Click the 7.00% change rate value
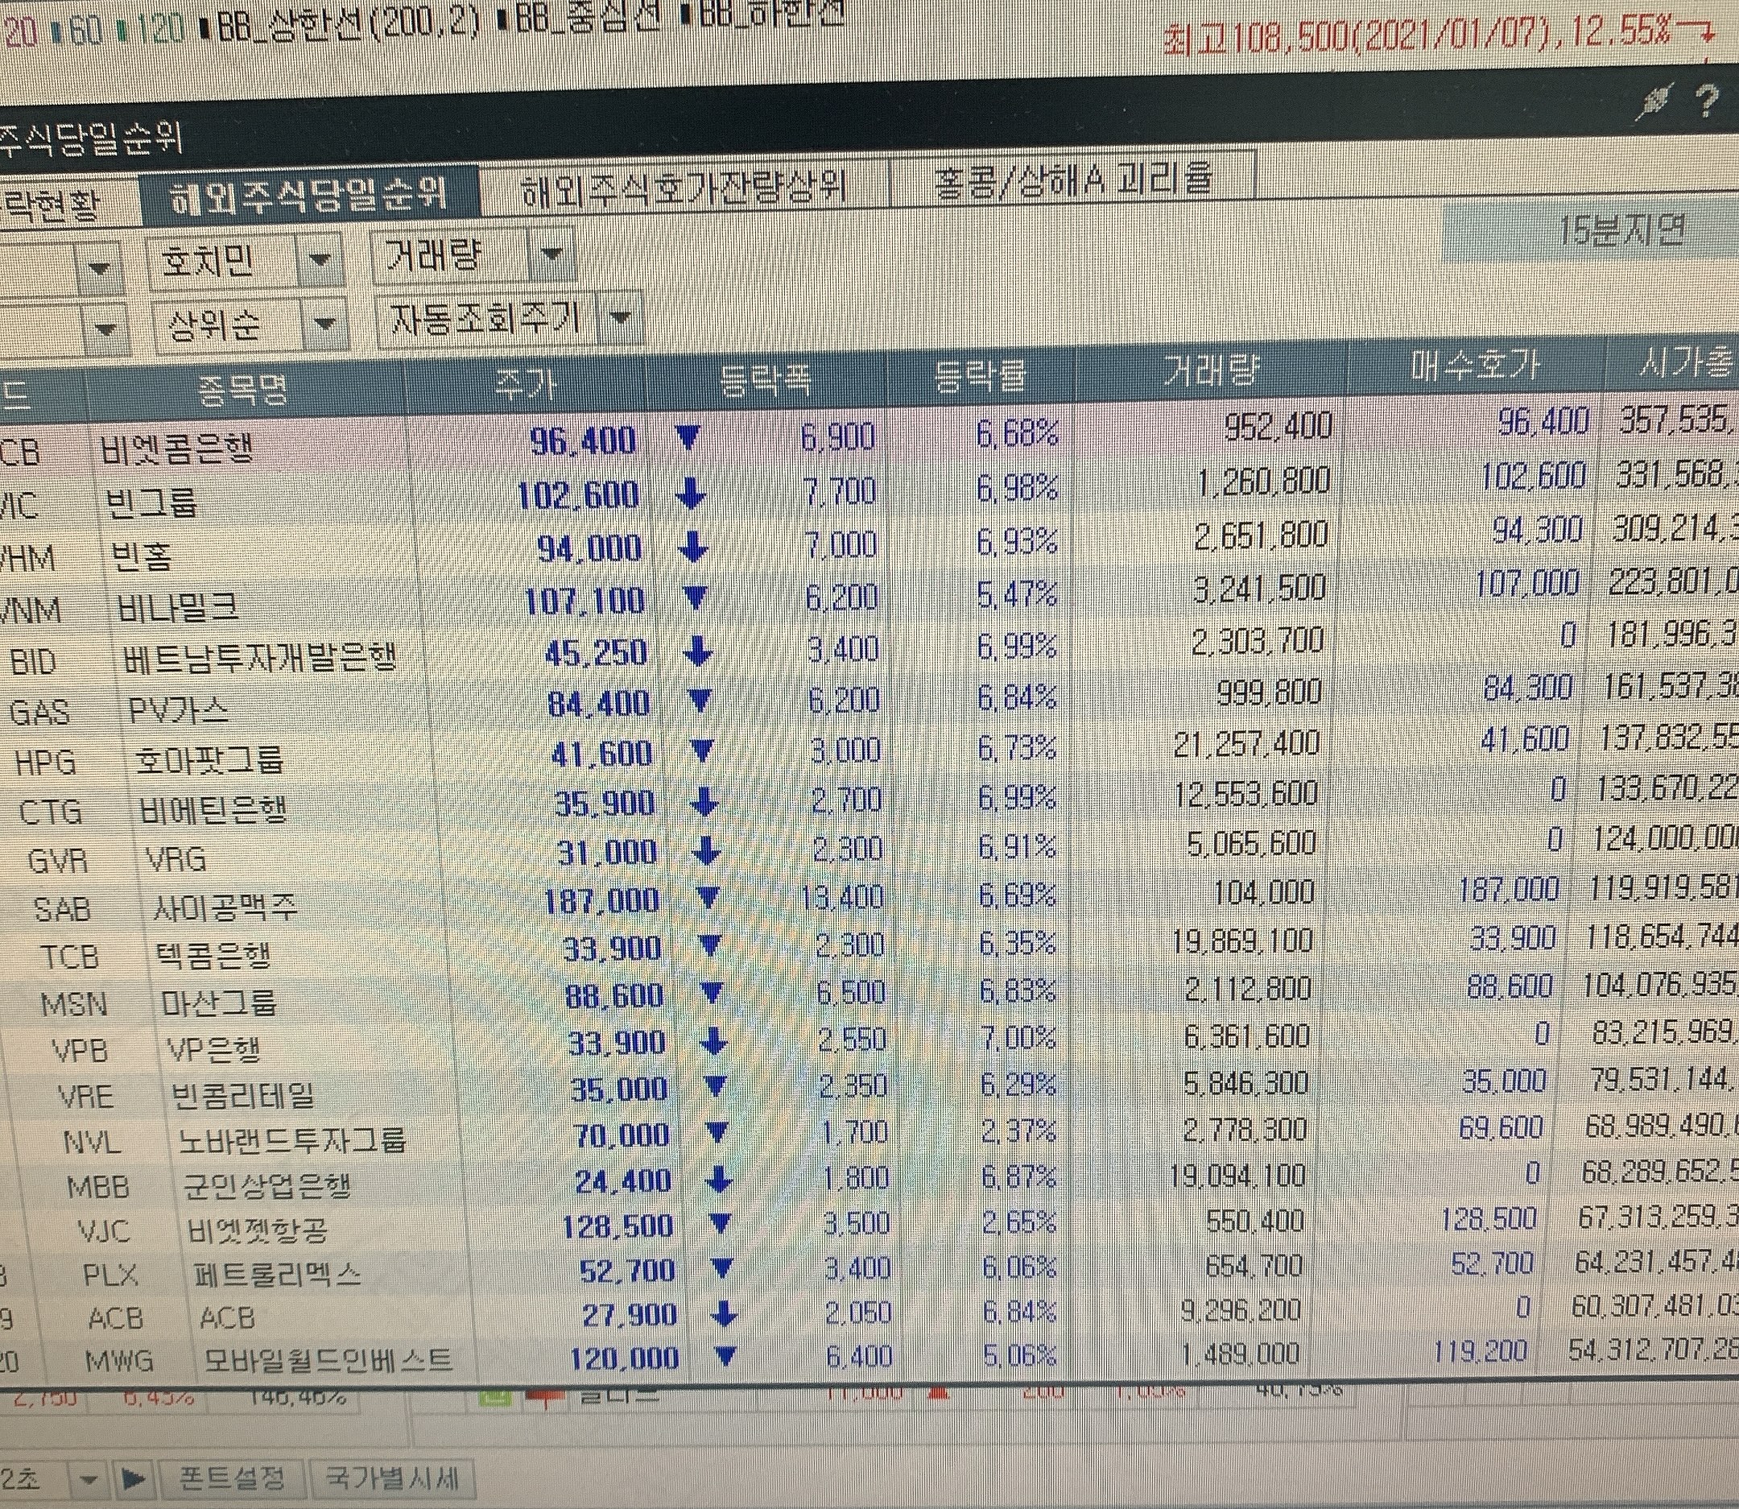Image resolution: width=1739 pixels, height=1509 pixels. (x=1018, y=1036)
